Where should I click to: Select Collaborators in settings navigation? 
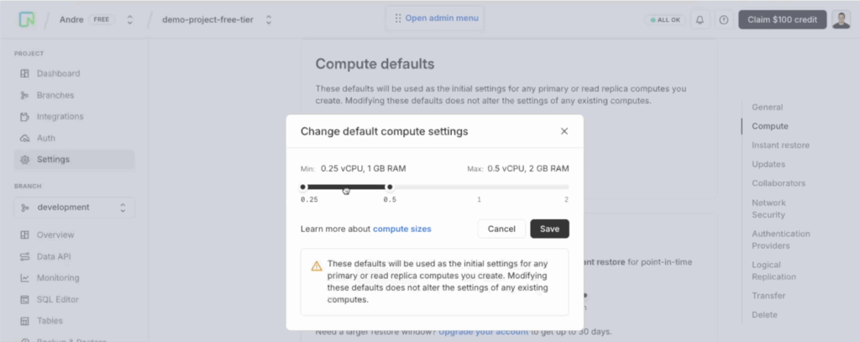coord(779,183)
